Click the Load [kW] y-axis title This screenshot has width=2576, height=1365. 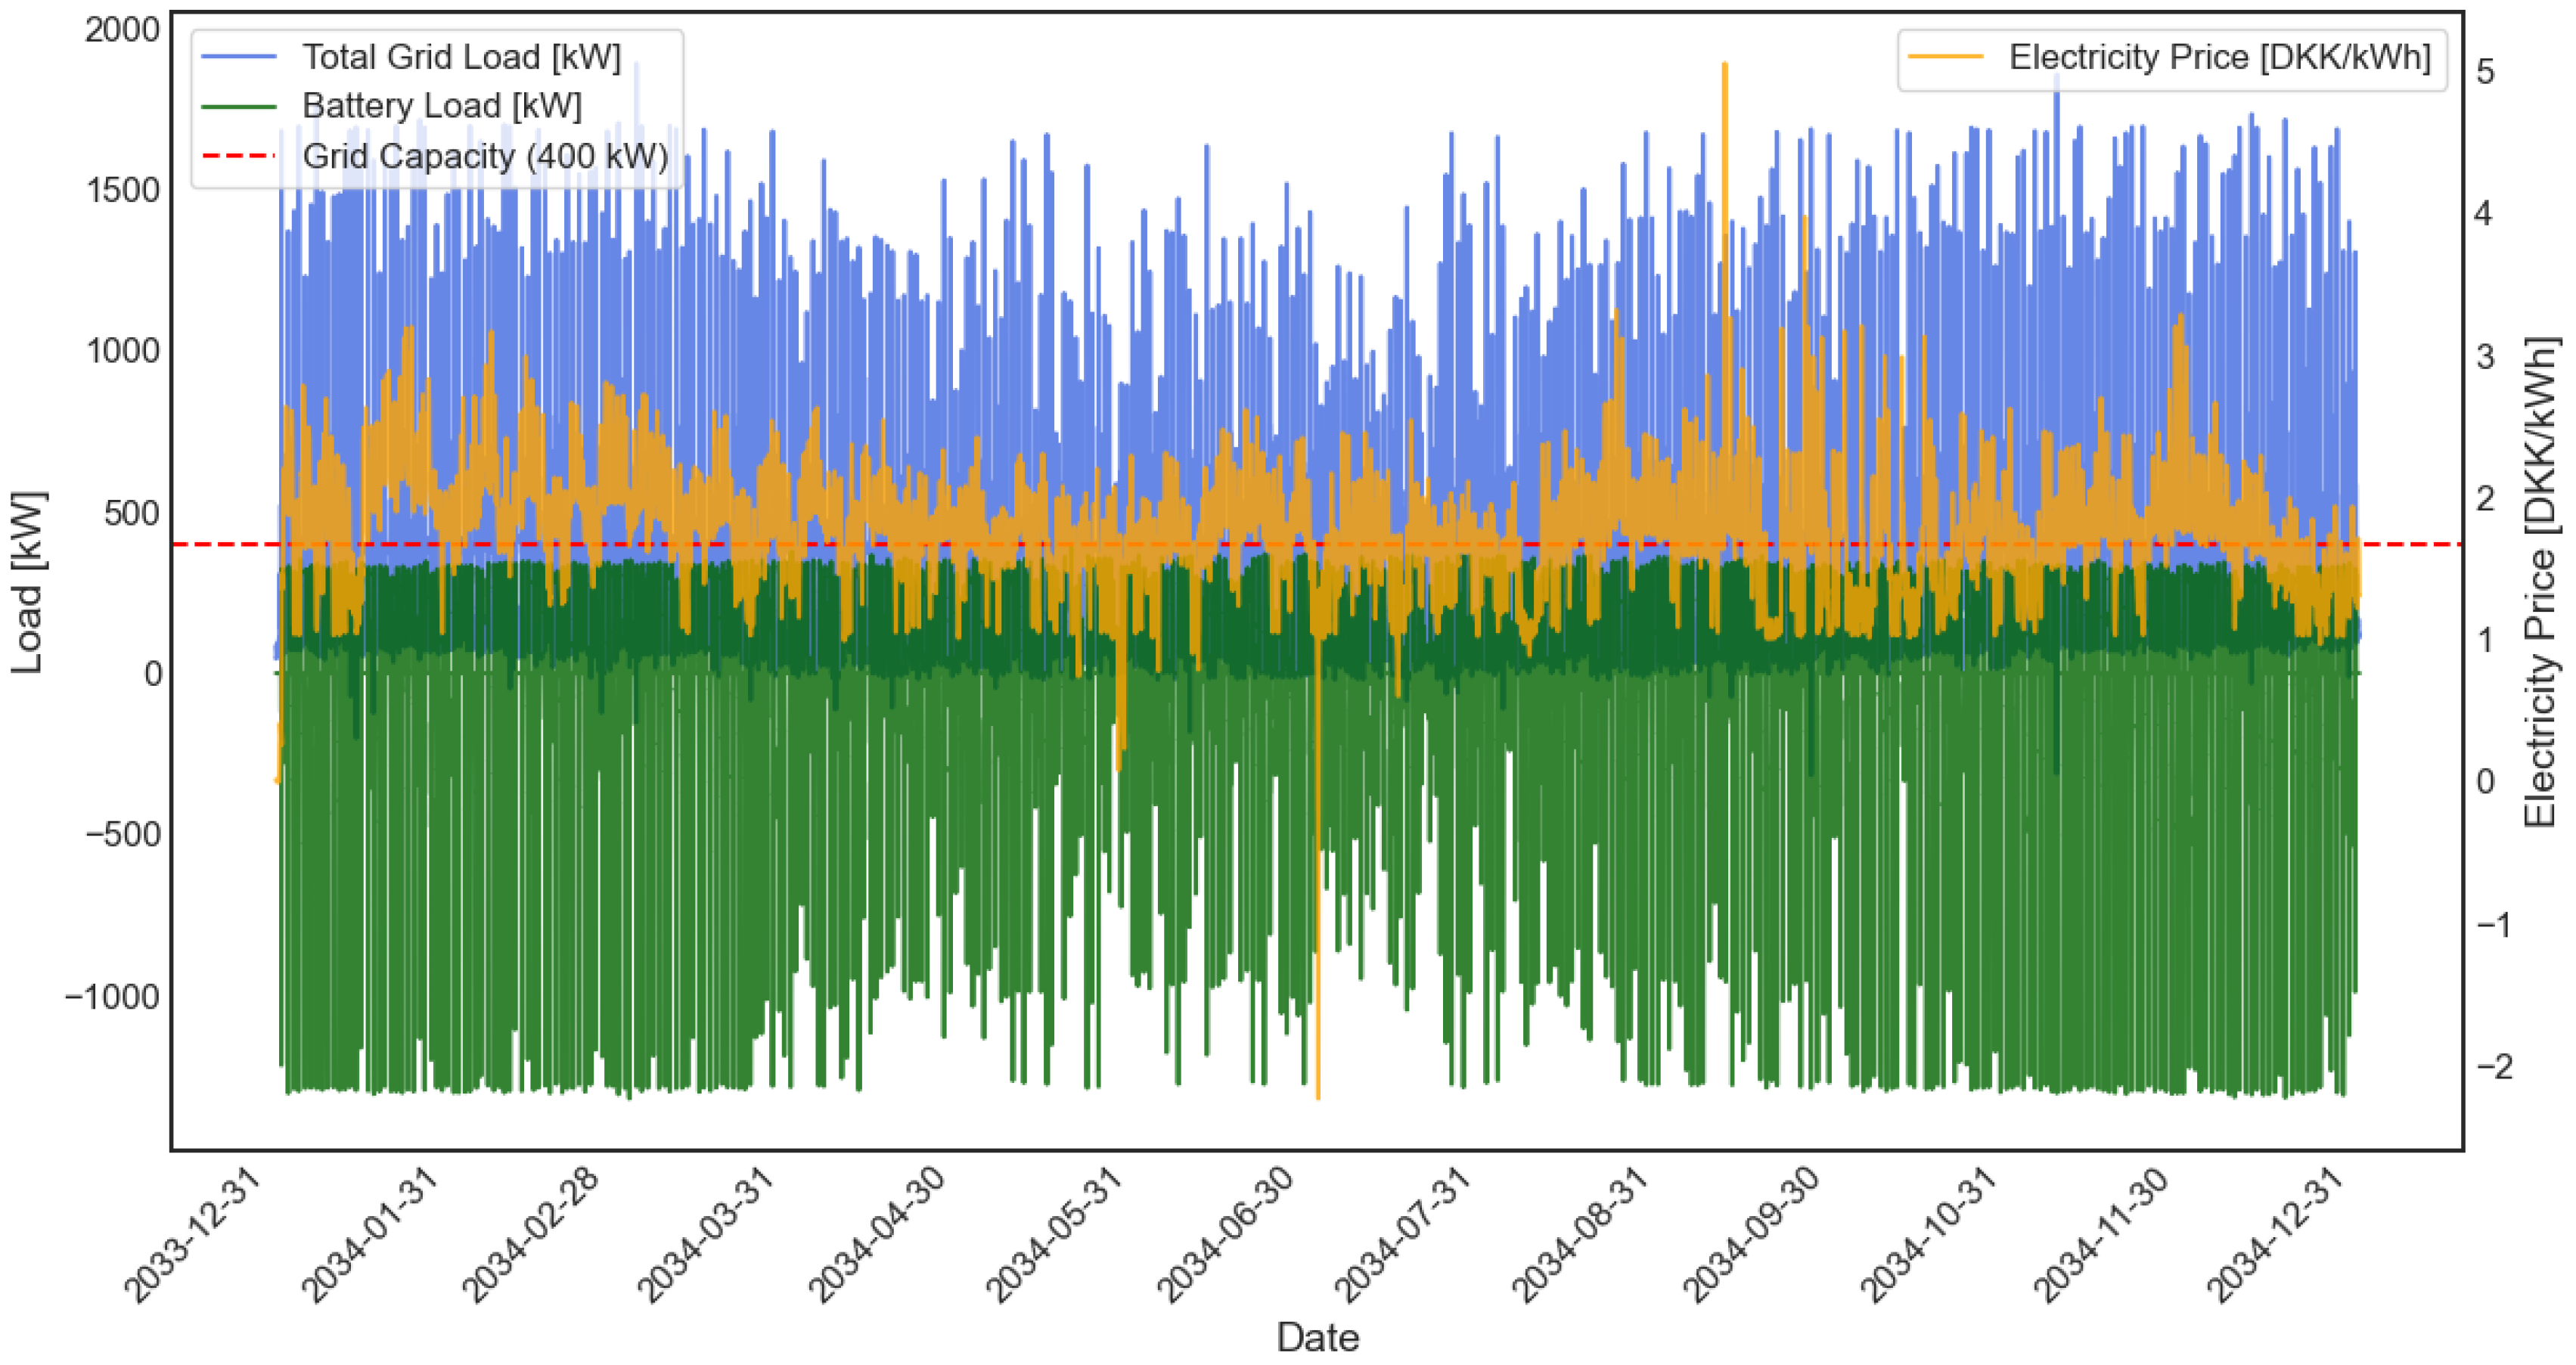28,582
